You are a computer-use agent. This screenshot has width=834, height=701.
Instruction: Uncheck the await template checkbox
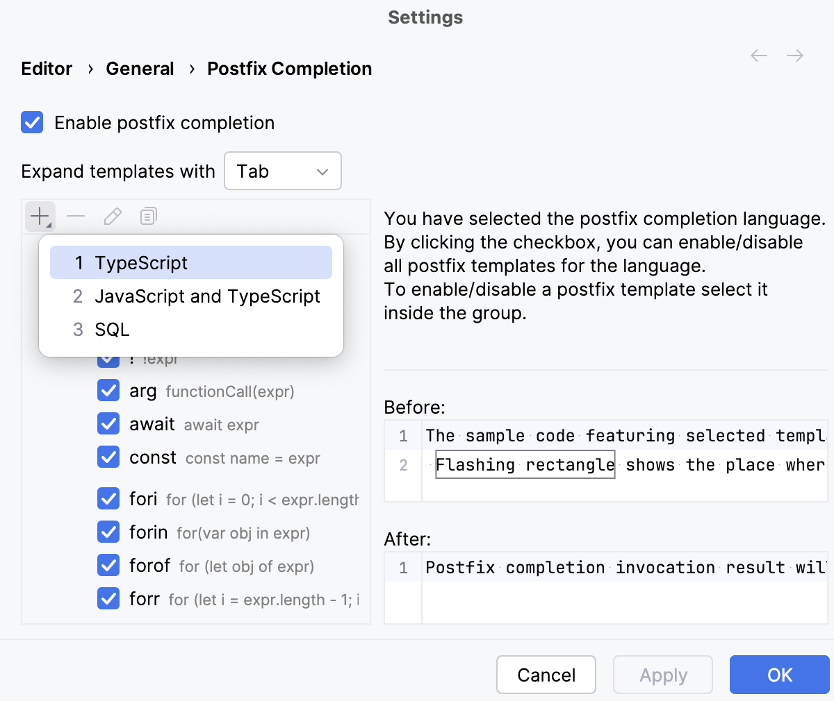click(x=108, y=424)
